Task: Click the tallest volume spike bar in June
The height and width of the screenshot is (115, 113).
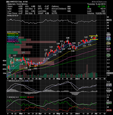Action: click(87, 71)
